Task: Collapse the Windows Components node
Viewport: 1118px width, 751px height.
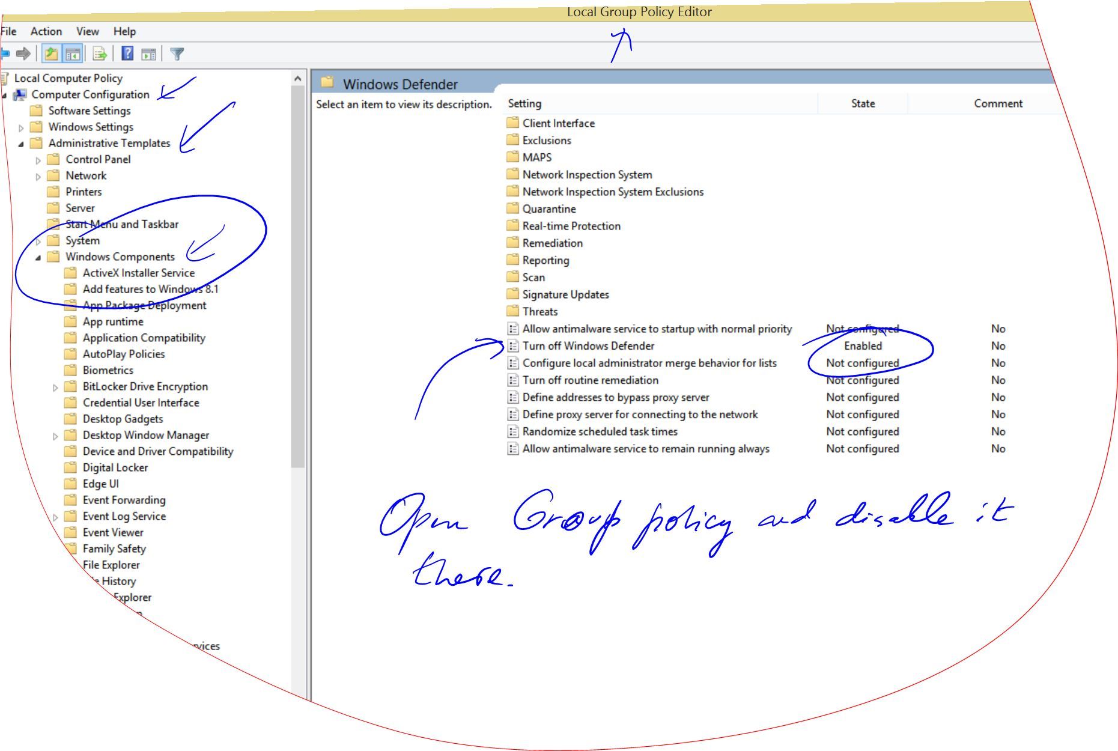Action: coord(38,257)
